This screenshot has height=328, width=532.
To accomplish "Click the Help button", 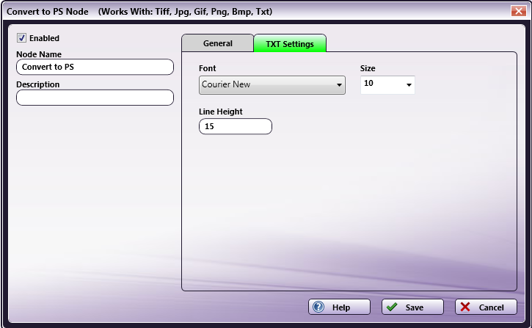I will coord(339,307).
